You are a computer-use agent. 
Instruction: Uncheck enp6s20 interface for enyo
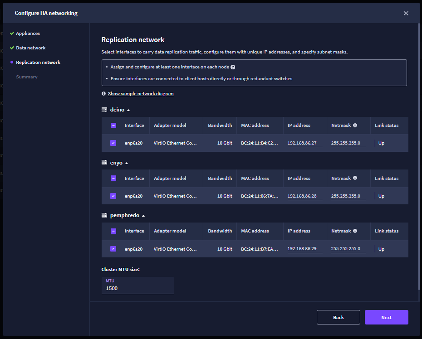pyautogui.click(x=113, y=196)
